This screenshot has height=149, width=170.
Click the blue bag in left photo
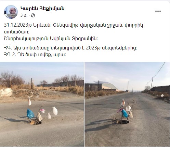click(30, 114)
